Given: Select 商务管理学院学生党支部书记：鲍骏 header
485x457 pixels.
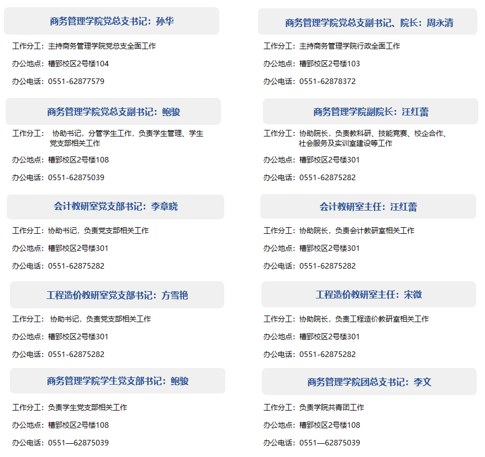Looking at the screenshot, I should point(118,381).
